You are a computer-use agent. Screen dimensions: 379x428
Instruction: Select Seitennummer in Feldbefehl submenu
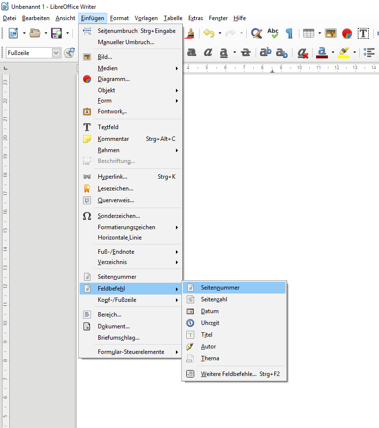click(234, 288)
